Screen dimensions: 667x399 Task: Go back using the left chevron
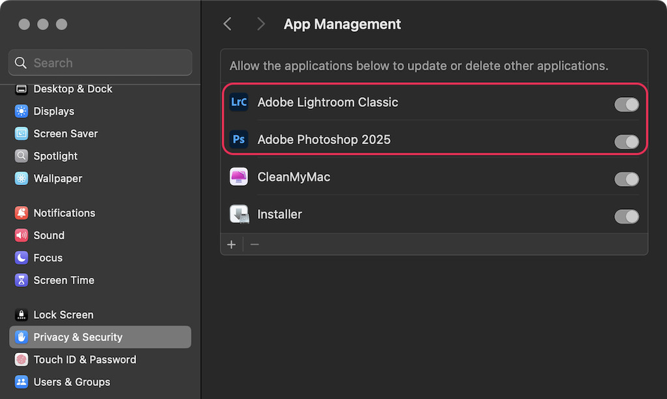(x=227, y=24)
